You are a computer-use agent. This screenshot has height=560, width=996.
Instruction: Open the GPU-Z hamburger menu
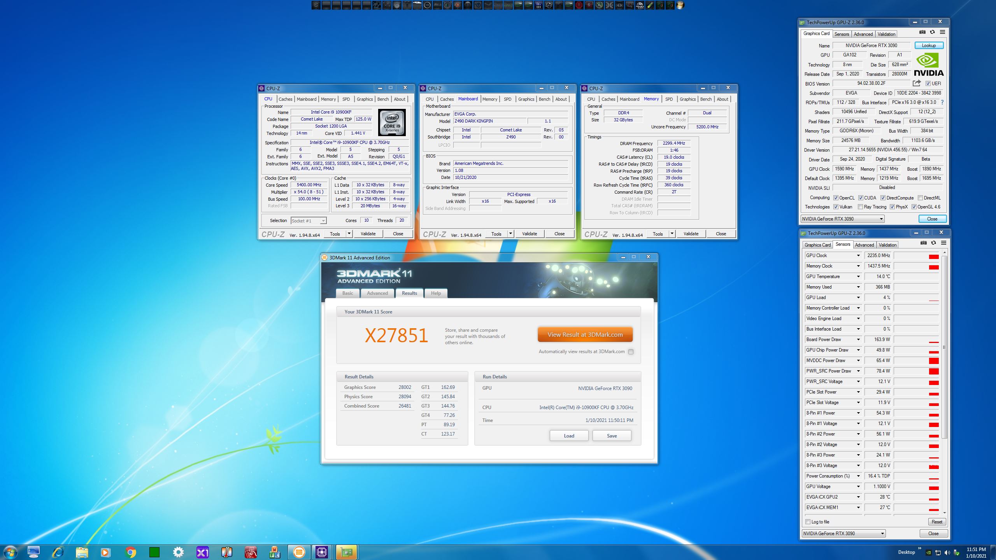coord(942,32)
